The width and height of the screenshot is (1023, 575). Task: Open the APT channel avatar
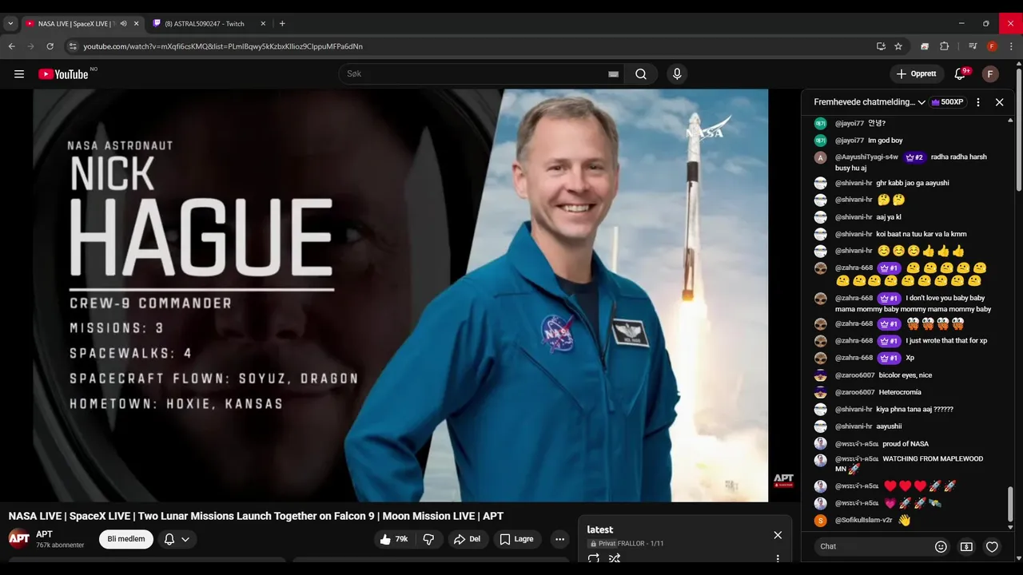tap(19, 539)
